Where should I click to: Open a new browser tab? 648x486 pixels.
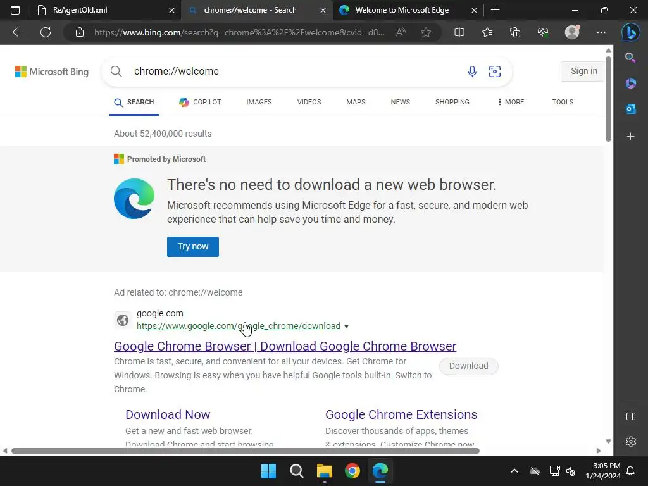pyautogui.click(x=495, y=10)
